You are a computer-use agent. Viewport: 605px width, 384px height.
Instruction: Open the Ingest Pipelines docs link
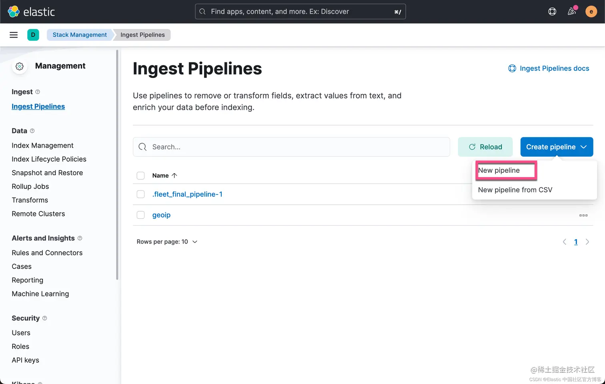pos(554,68)
